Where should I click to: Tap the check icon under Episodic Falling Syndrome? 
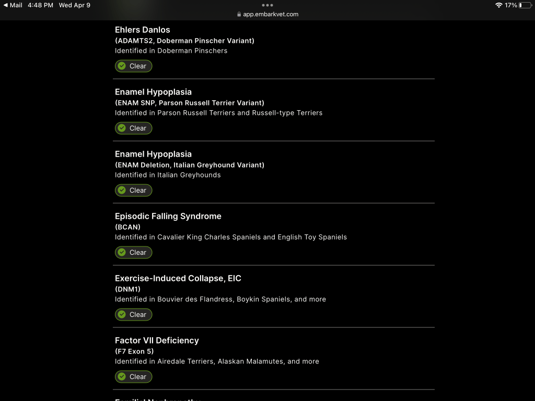[x=122, y=253]
